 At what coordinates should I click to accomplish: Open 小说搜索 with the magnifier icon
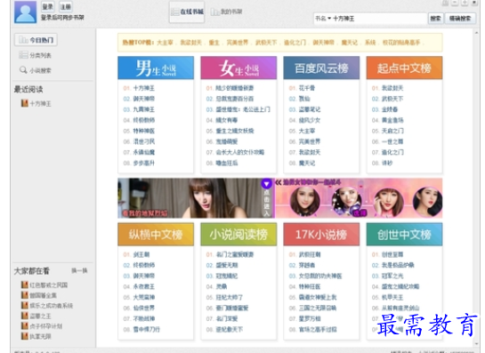coord(35,70)
